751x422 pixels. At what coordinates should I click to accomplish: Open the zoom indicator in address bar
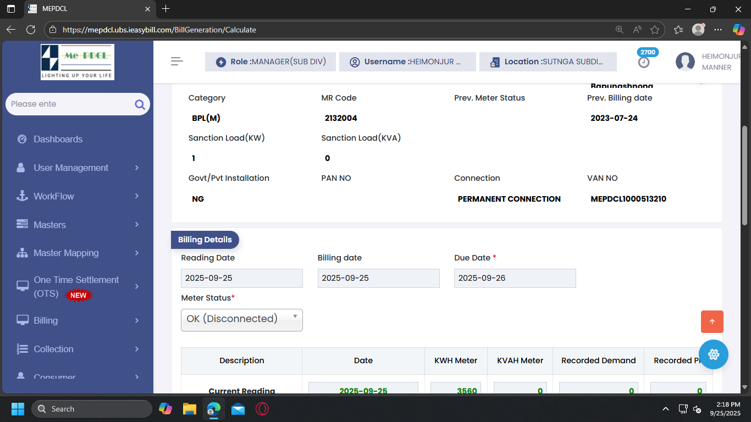(619, 30)
